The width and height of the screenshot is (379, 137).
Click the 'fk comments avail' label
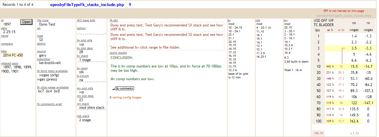[x=49, y=104]
